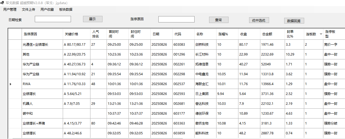Open the 板块数据 menu
Screen dimensions: 345x139
pyautogui.click(x=66, y=10)
